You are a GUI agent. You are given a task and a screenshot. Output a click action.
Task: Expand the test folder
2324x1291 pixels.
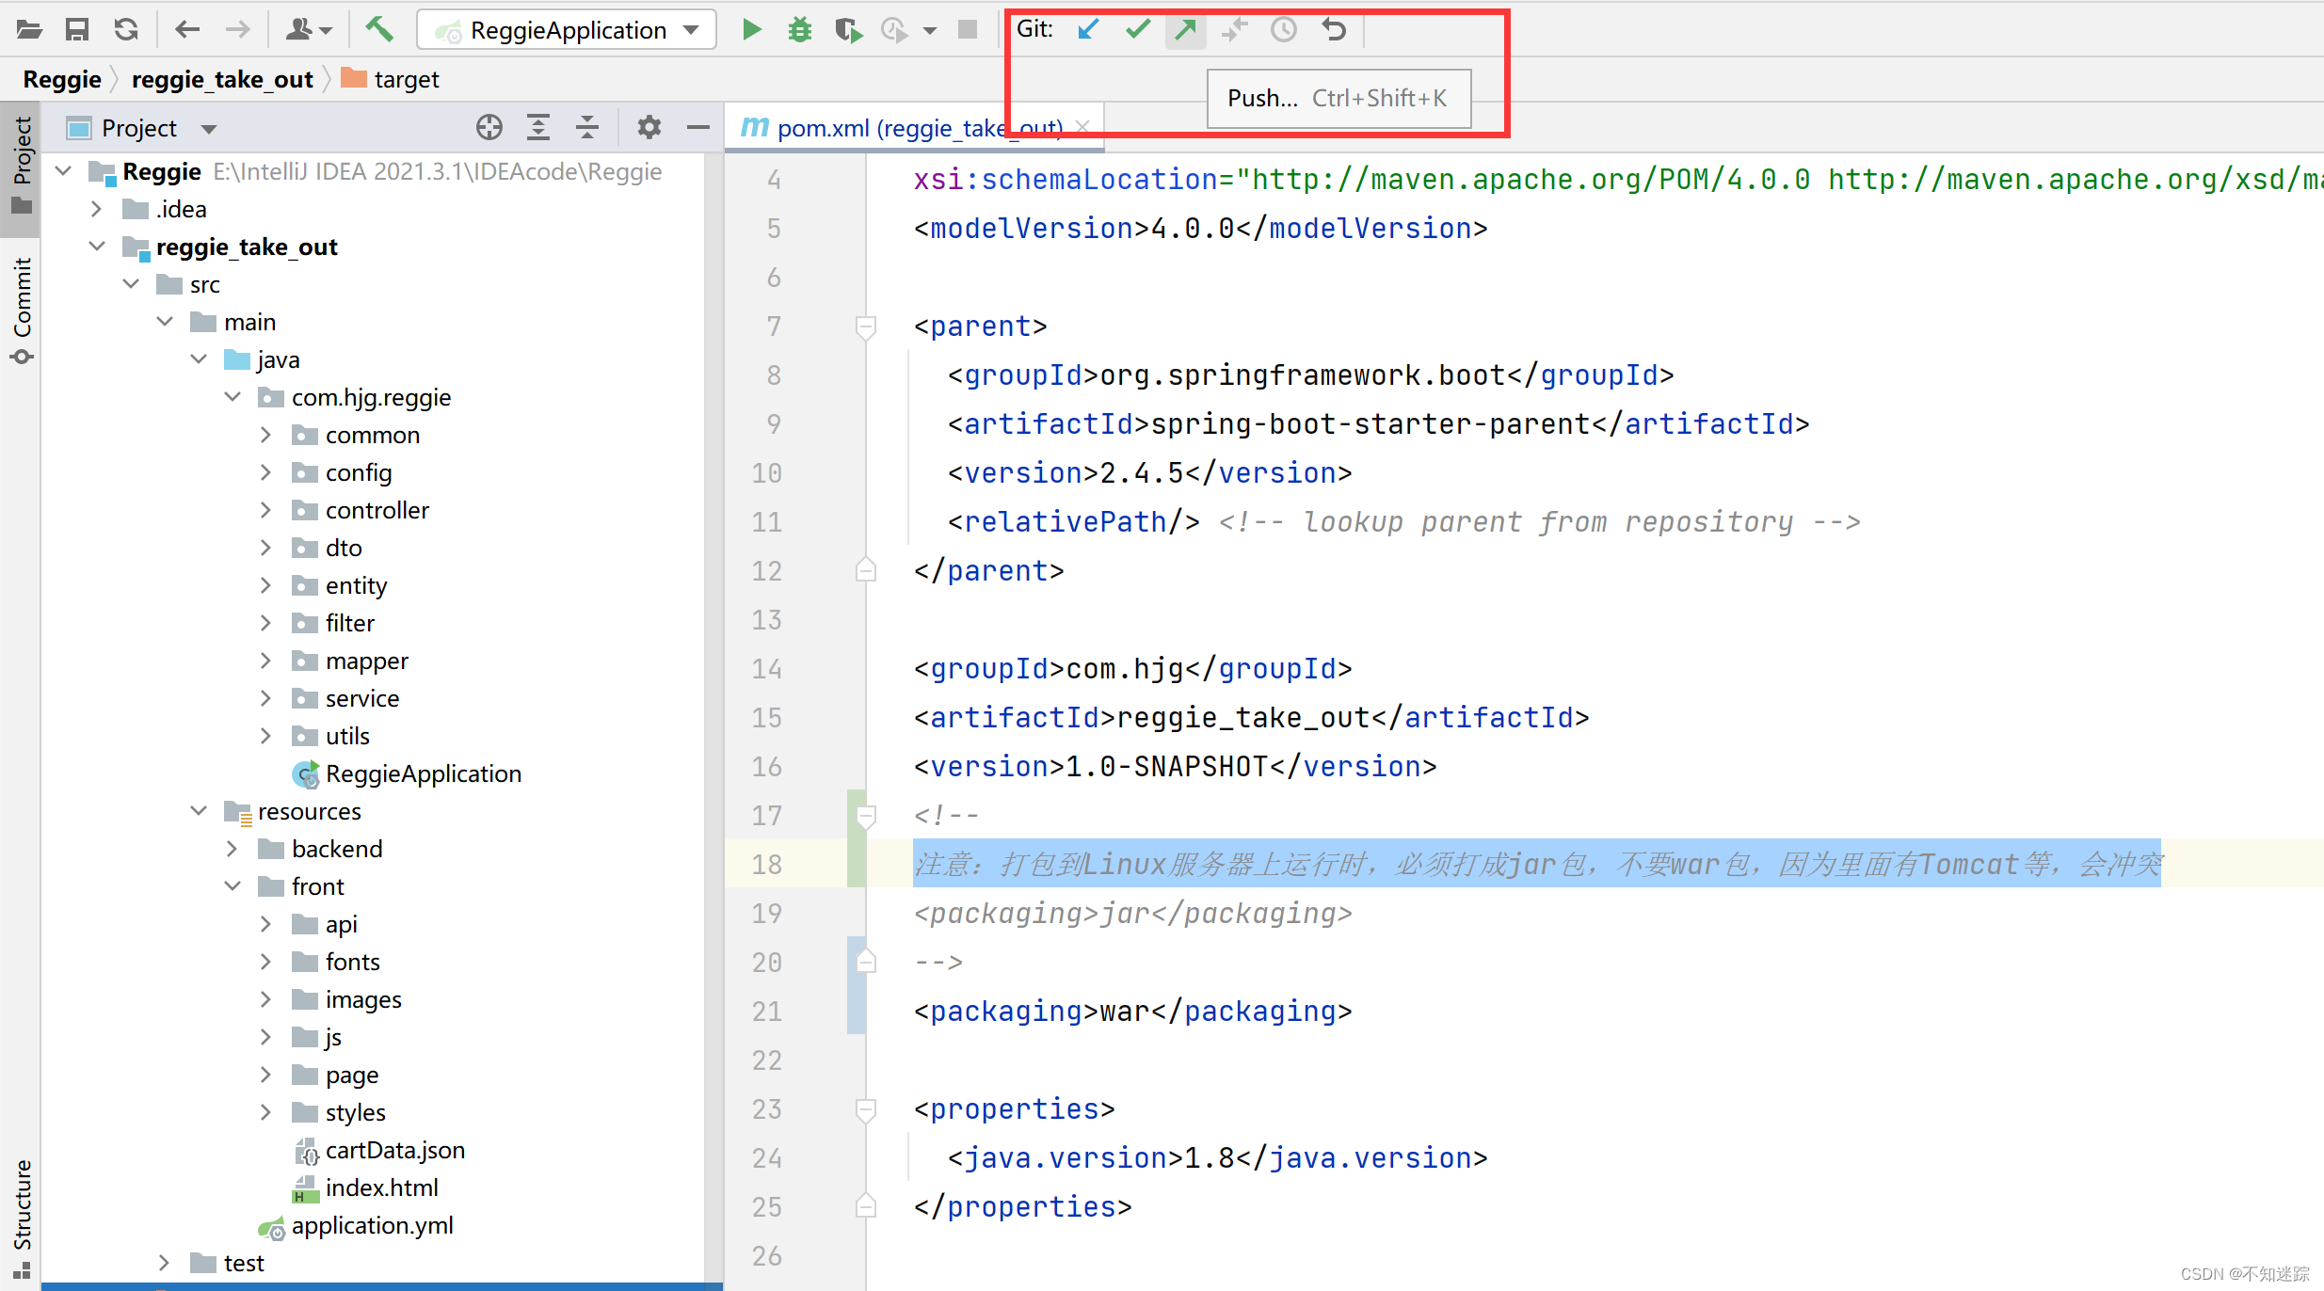(x=164, y=1263)
